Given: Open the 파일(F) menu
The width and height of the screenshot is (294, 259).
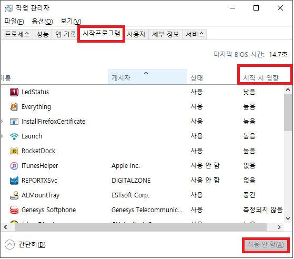Looking at the screenshot, I should 14,22.
